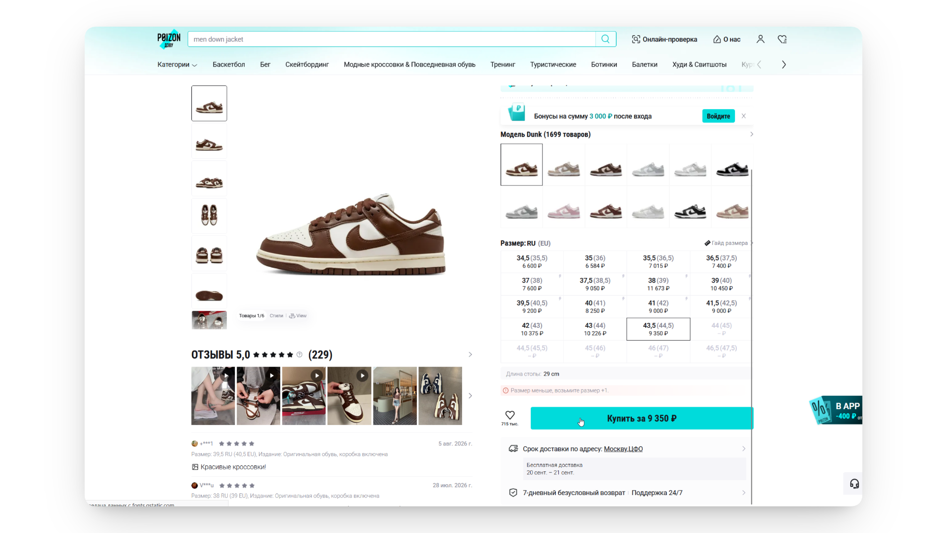Screen dimensions: 947x533
Task: Open the customer support headset icon
Action: coord(854,484)
